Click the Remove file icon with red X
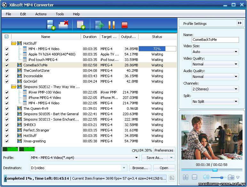247x187 pixels. click(64, 25)
